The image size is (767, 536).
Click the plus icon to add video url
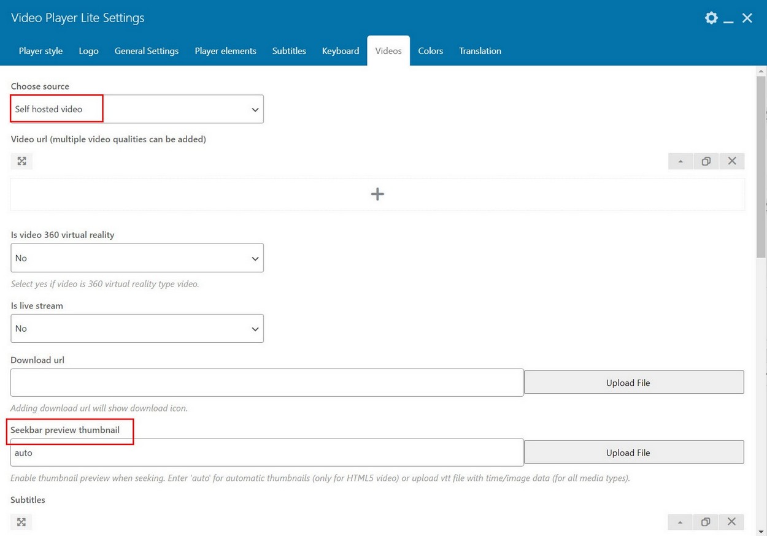pos(377,194)
